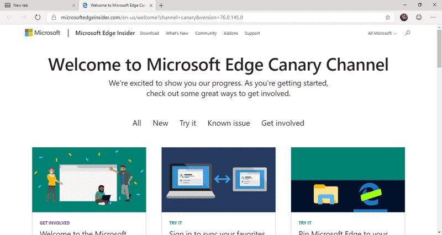Image resolution: width=442 pixels, height=235 pixels.
Task: Open the laptop sync illustration card
Action: 218,179
